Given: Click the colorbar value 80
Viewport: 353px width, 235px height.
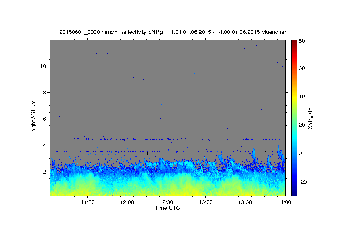Looking at the screenshot, I should (x=302, y=41).
